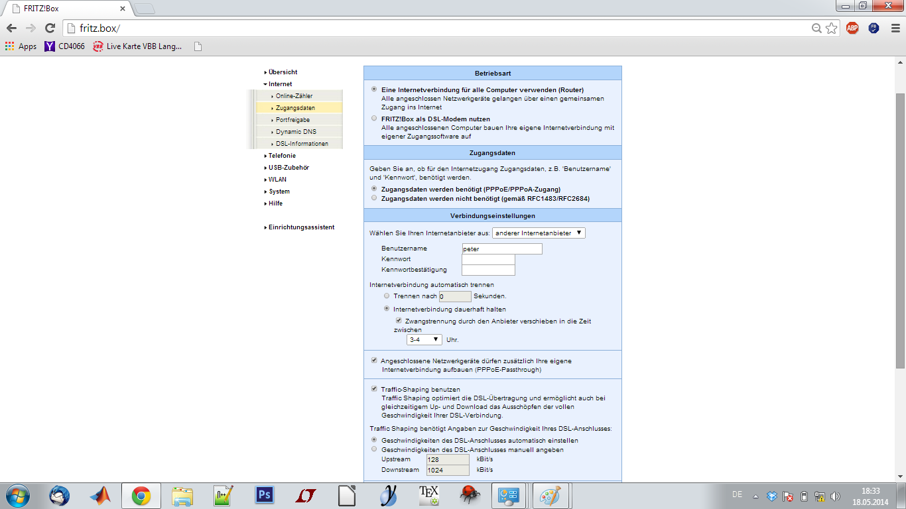This screenshot has height=509, width=906.
Task: Open Paint palette in taskbar
Action: click(x=550, y=496)
